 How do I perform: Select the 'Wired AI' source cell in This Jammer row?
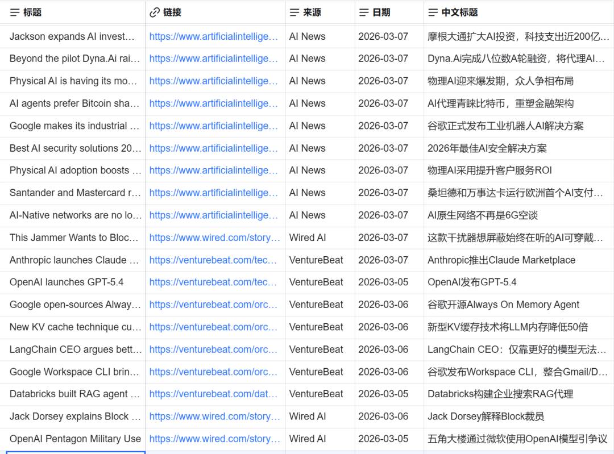tap(320, 238)
